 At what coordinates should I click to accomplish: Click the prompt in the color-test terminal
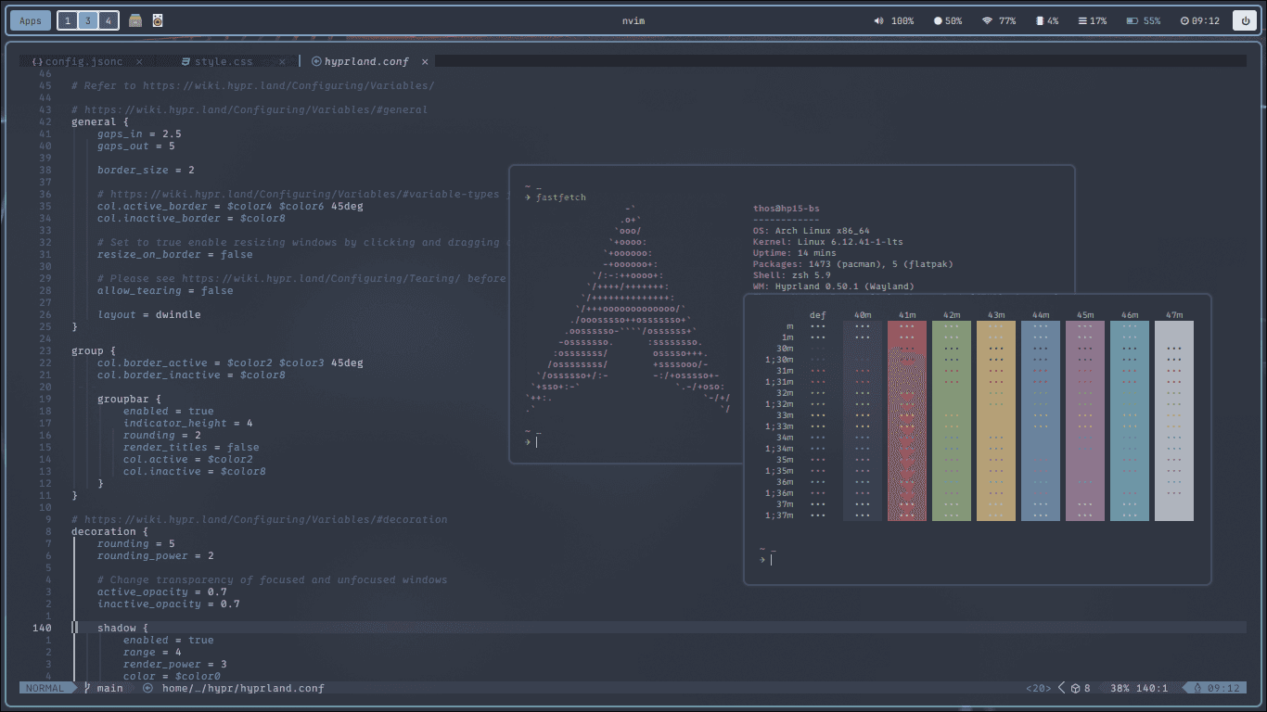coord(766,559)
